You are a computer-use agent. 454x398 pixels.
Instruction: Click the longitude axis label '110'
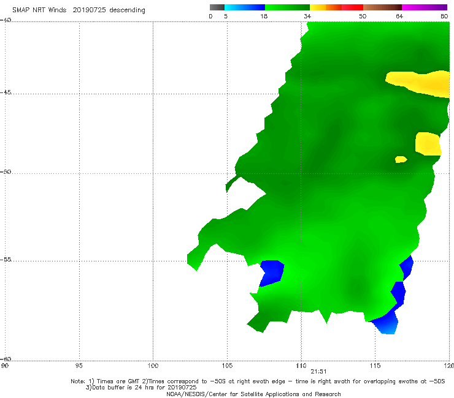[x=301, y=366]
